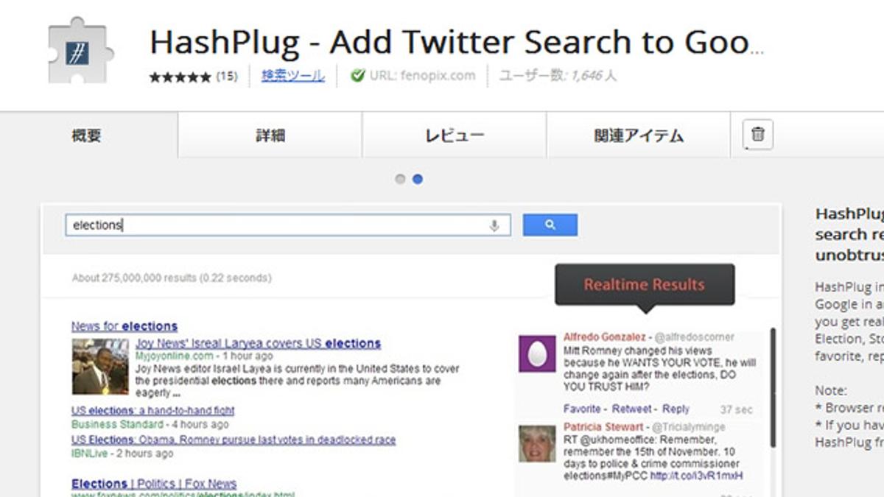Click the Retweet link under Alfredo's tweet
Screen dimensions: 884x497
[x=632, y=409]
